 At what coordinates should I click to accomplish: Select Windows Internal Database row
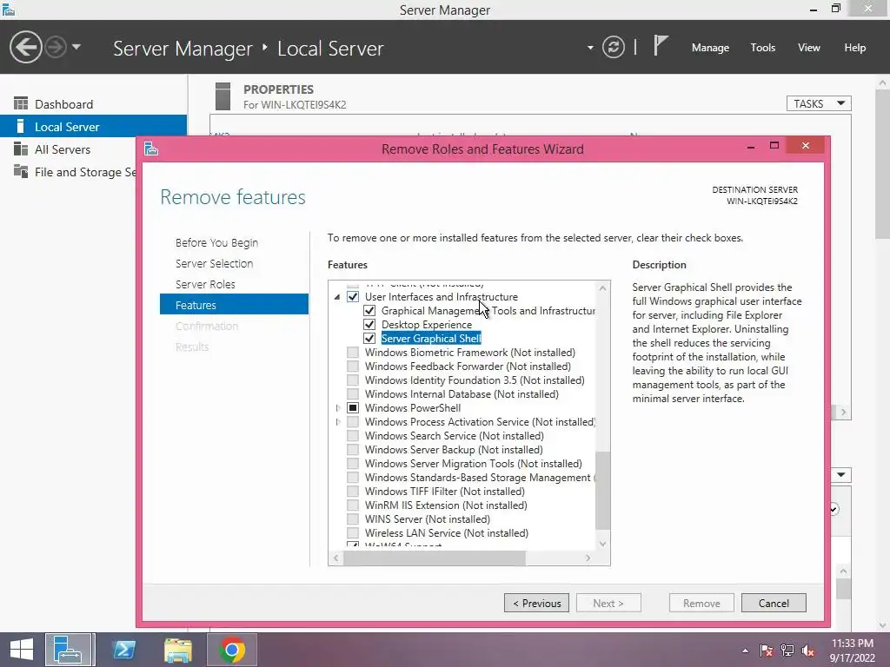[462, 394]
